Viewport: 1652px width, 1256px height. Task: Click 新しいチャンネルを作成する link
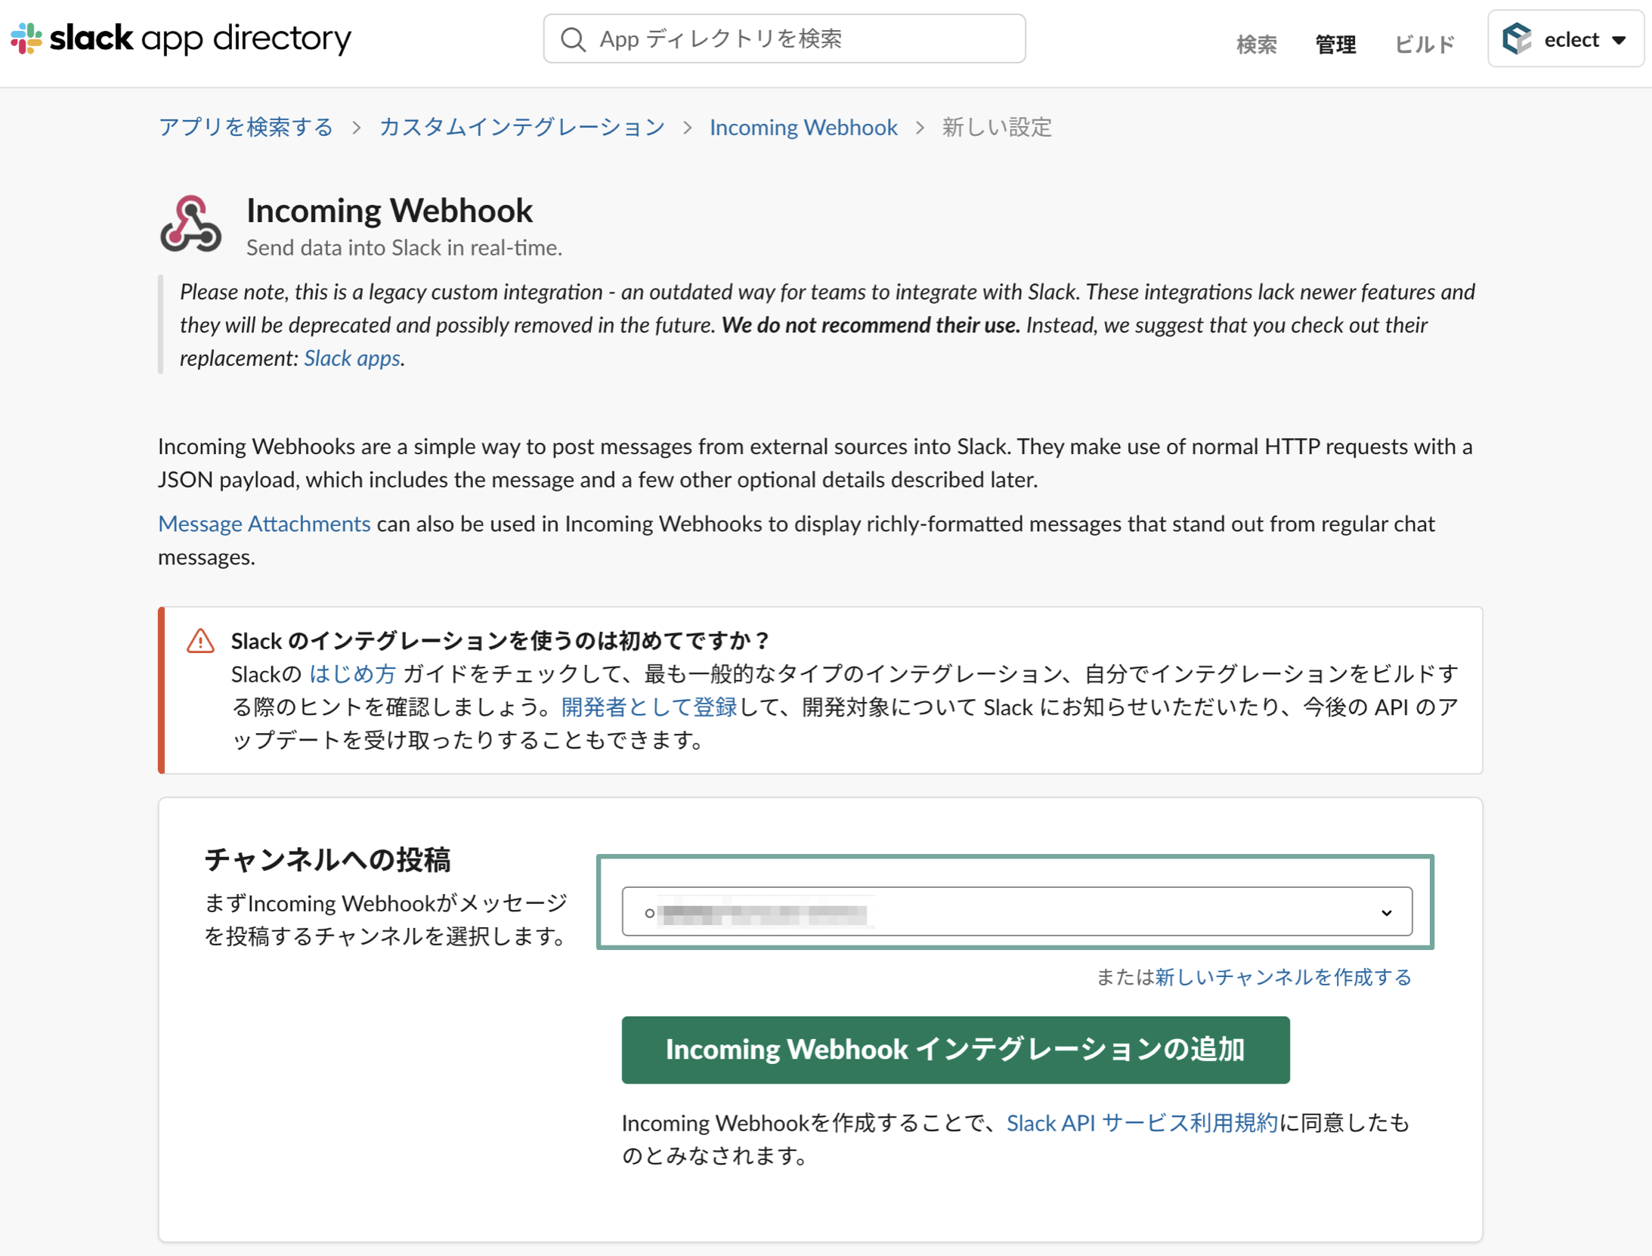1283,977
